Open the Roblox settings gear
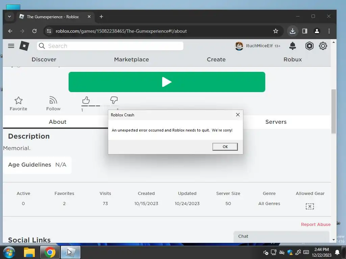This screenshot has width=346, height=259. tap(323, 46)
